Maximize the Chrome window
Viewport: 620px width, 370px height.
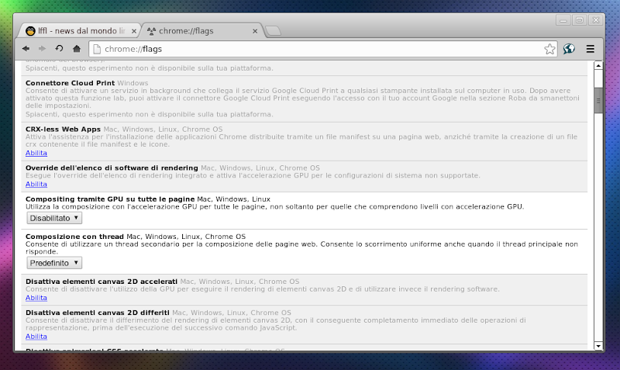[x=580, y=20]
